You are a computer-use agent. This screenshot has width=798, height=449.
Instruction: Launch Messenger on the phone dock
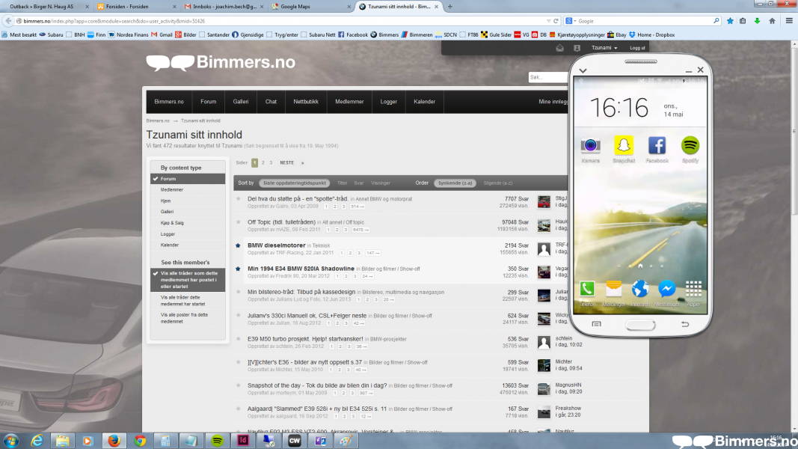pyautogui.click(x=666, y=289)
